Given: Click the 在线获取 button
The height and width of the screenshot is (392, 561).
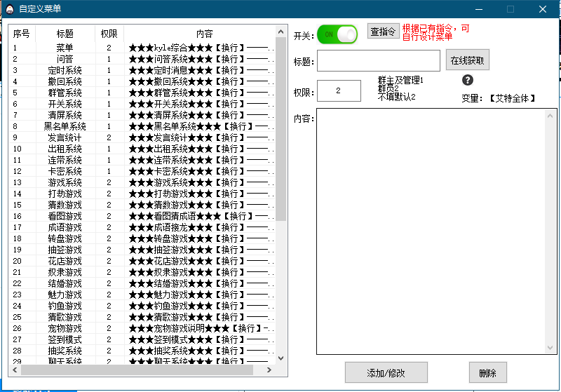Looking at the screenshot, I should pos(467,60).
